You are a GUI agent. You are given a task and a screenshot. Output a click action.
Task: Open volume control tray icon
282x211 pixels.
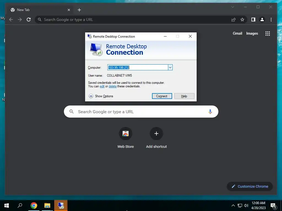point(246,206)
